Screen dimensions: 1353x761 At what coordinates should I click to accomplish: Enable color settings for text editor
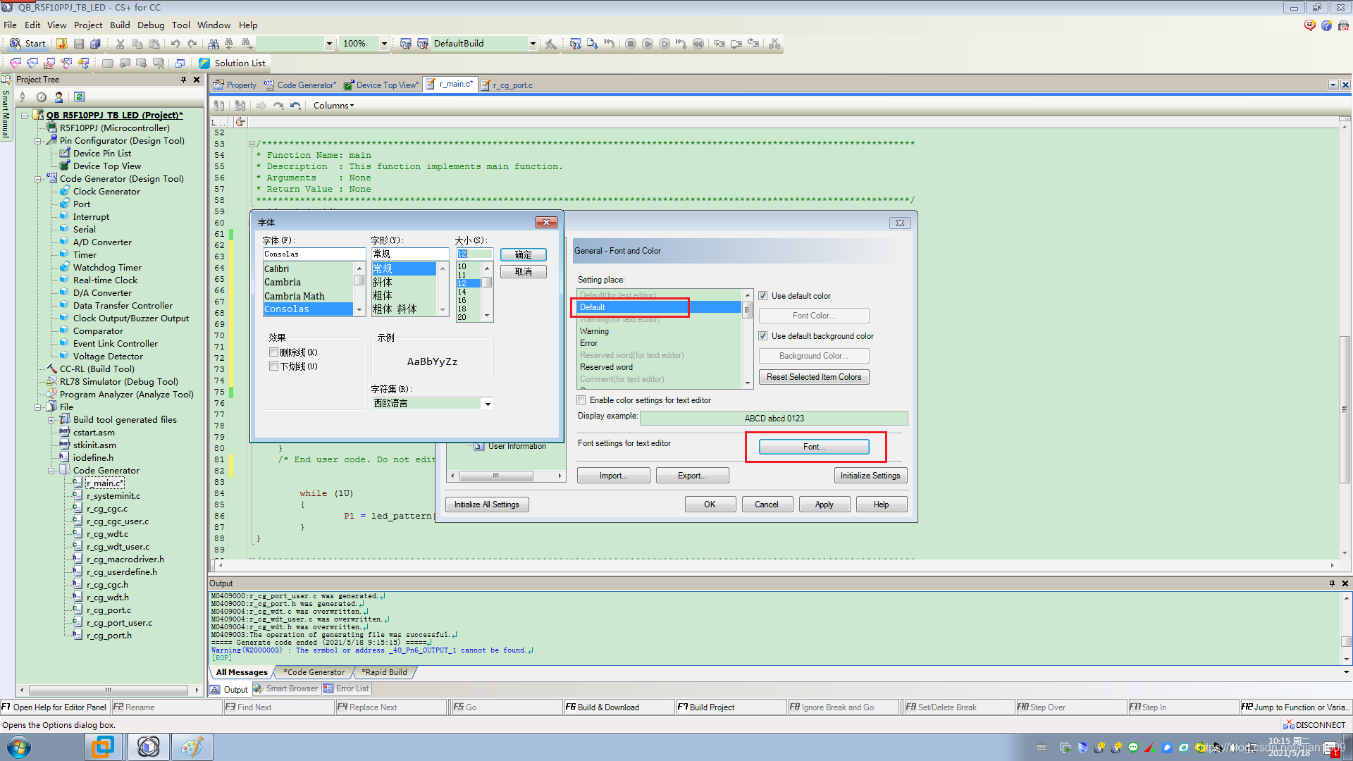tap(581, 400)
